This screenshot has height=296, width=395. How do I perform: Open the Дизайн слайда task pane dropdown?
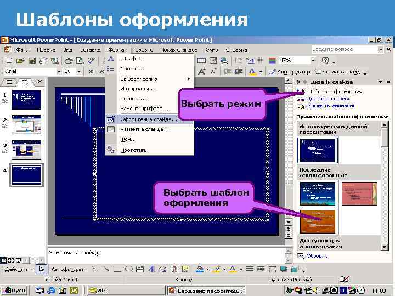pos(380,82)
